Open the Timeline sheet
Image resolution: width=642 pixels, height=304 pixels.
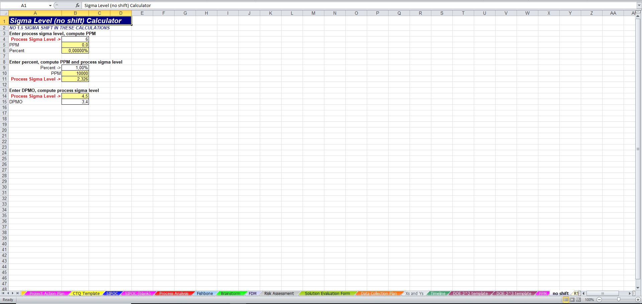pyautogui.click(x=438, y=293)
